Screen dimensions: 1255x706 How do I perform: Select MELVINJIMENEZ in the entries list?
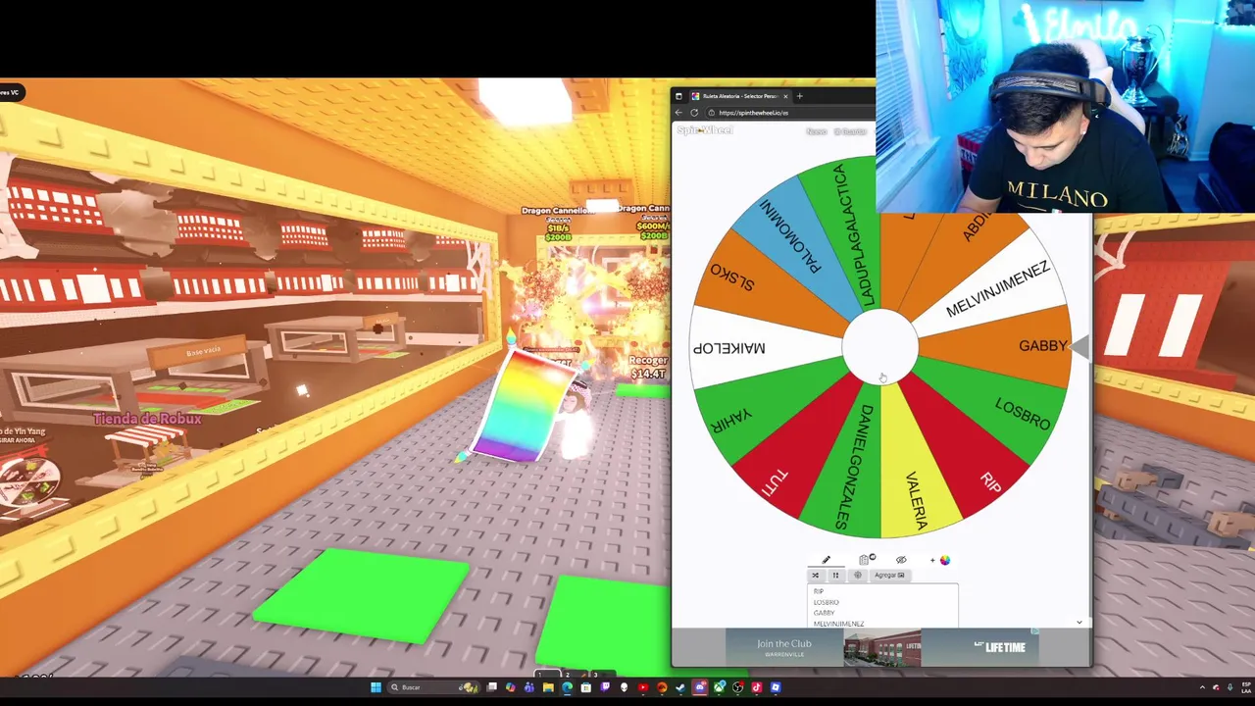click(838, 624)
